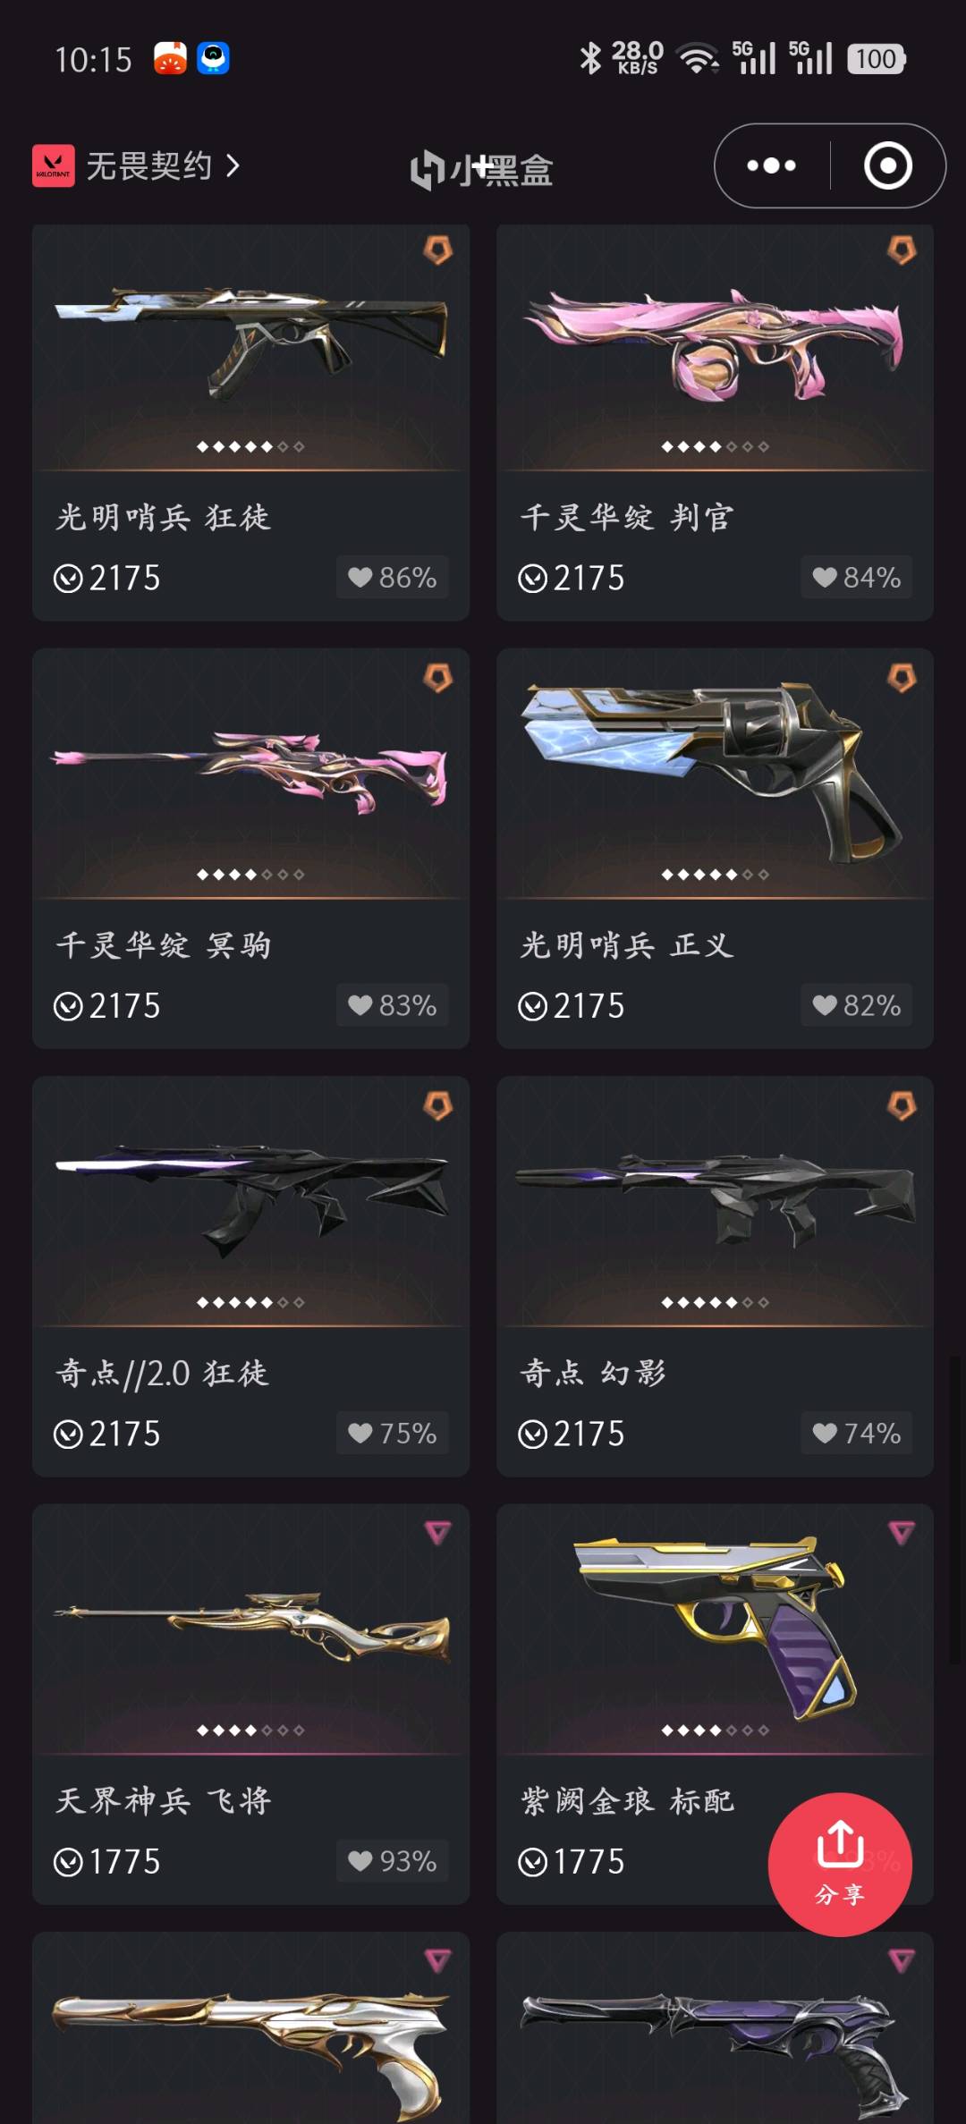Like 光明哨兵 狂徒 via the 86% heart
Screen dimensions: 966x2124
pos(393,577)
